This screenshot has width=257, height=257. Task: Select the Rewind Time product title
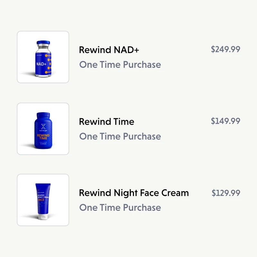pyautogui.click(x=106, y=122)
